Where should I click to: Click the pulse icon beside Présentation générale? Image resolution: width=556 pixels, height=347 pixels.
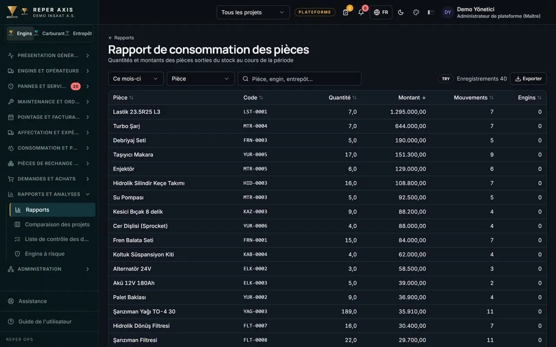11,56
